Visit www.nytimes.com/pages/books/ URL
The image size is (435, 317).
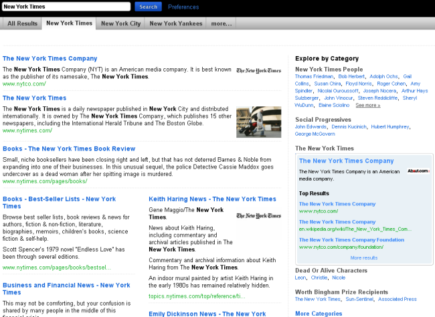click(x=45, y=181)
